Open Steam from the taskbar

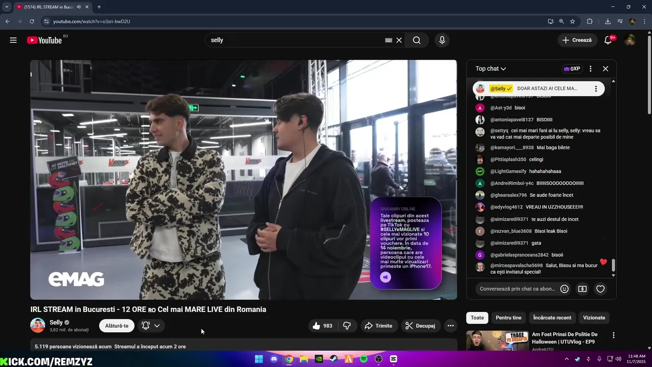point(334,359)
